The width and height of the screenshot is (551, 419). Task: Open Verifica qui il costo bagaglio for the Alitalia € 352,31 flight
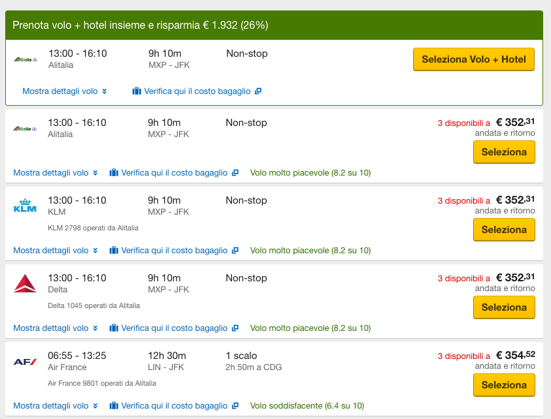tap(174, 173)
